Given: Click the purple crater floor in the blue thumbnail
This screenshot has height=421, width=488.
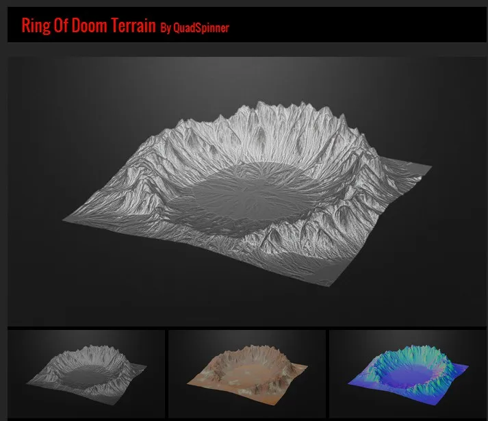Looking at the screenshot, I should point(409,377).
